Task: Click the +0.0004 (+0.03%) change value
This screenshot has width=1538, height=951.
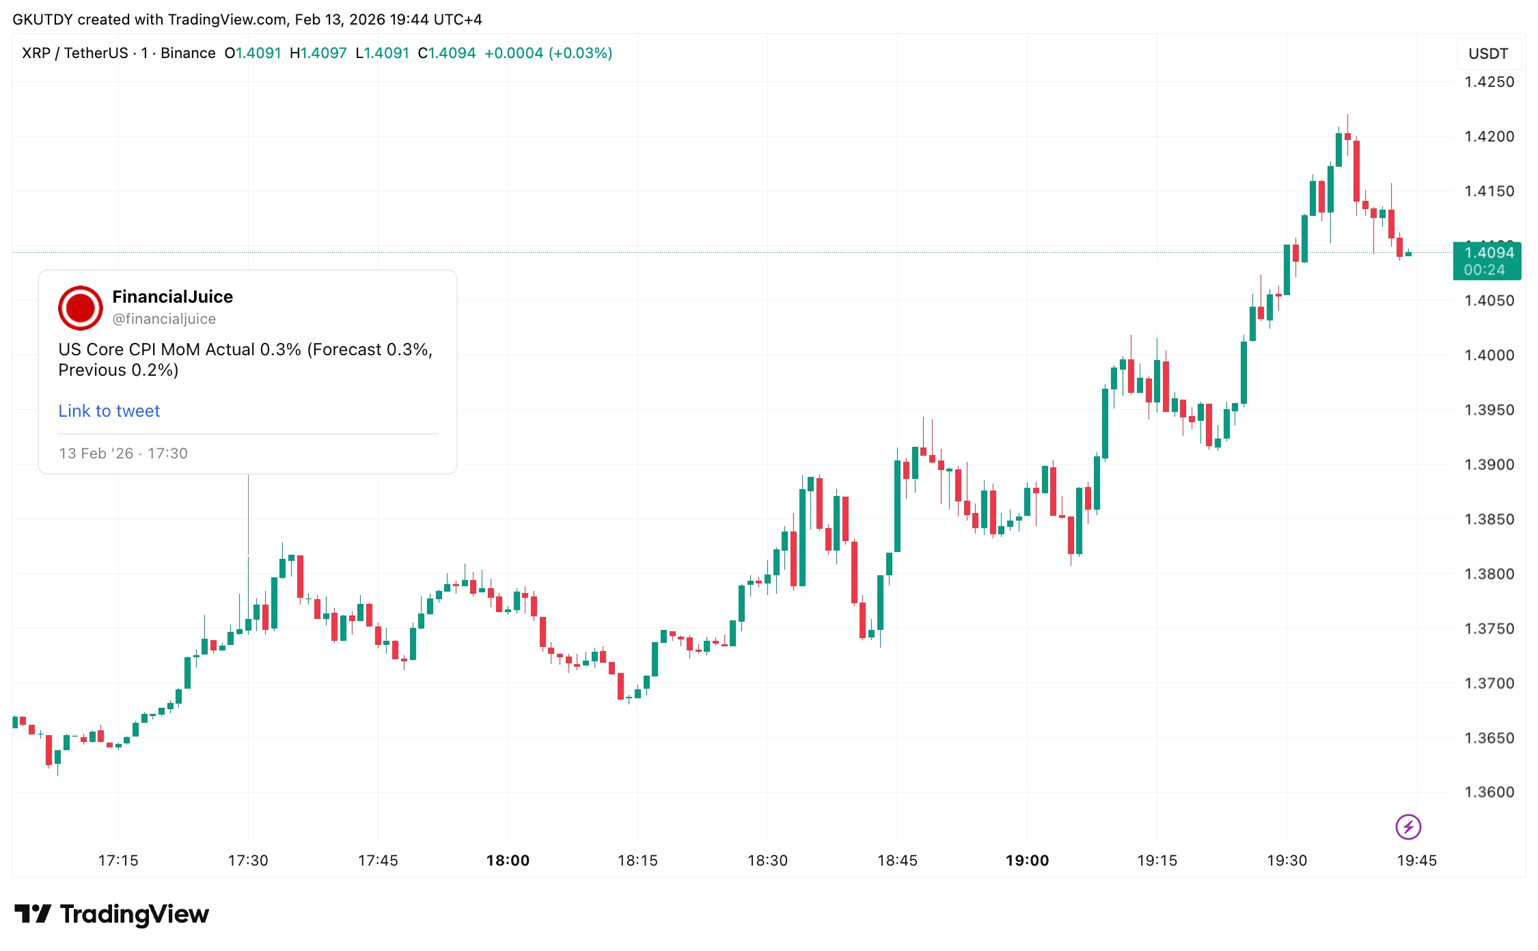Action: tap(548, 53)
